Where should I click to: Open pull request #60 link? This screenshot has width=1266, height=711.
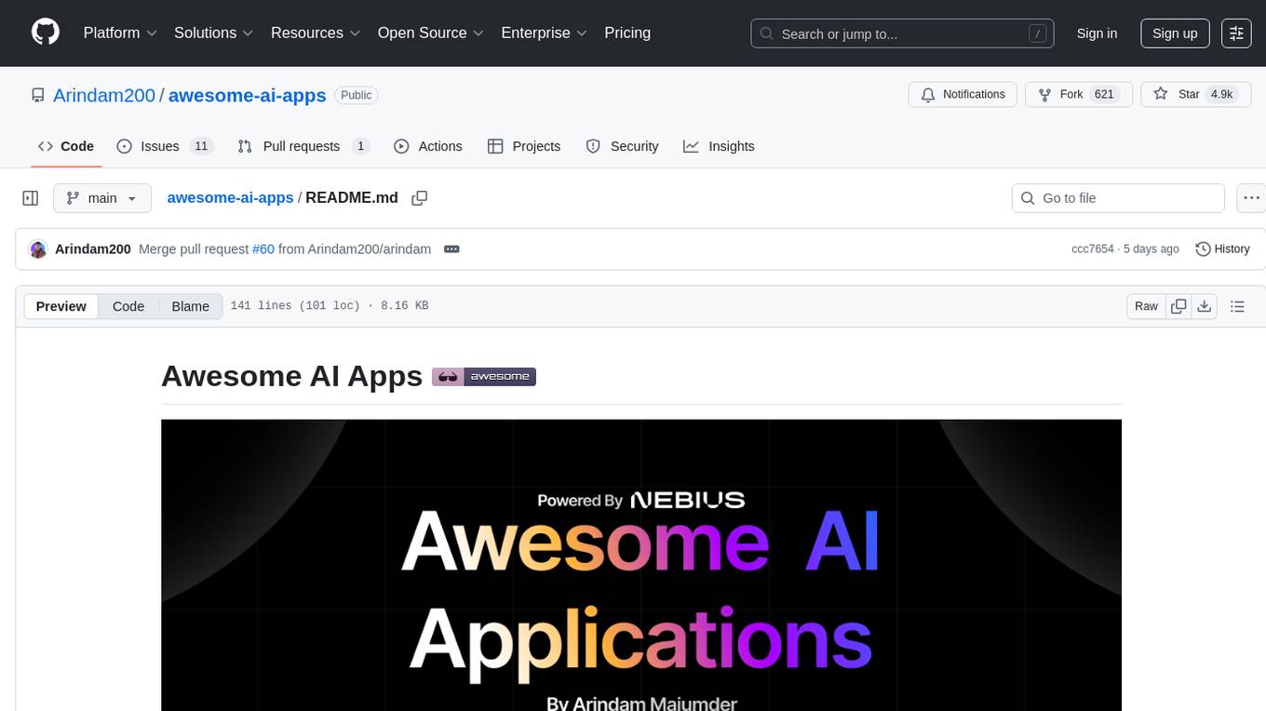tap(263, 249)
